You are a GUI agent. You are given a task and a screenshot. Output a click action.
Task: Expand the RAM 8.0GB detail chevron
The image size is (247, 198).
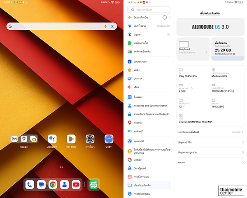(x=192, y=88)
